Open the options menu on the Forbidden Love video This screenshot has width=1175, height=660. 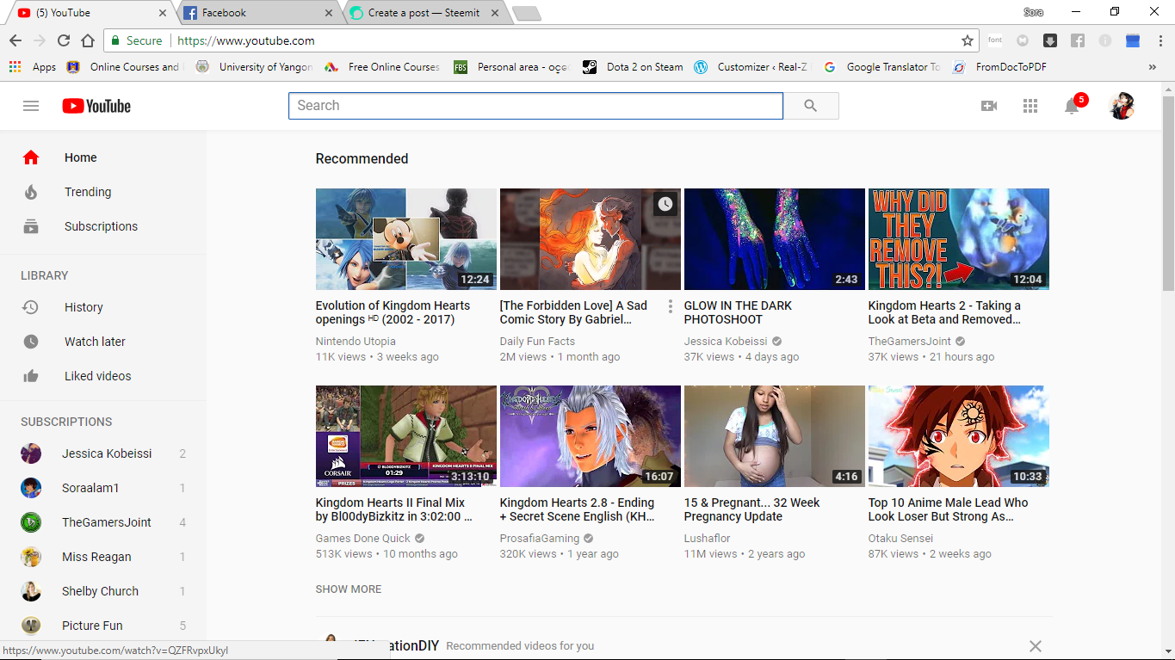point(670,305)
